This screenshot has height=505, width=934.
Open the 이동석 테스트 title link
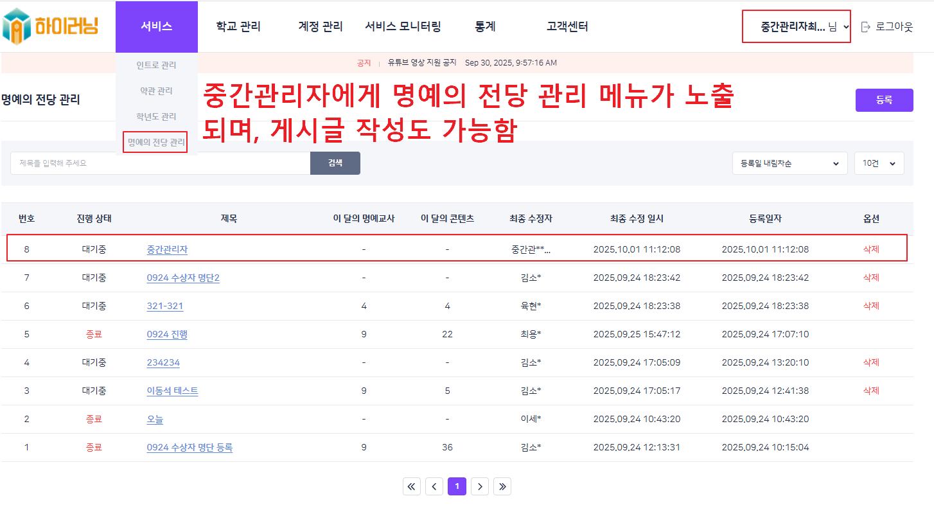172,391
